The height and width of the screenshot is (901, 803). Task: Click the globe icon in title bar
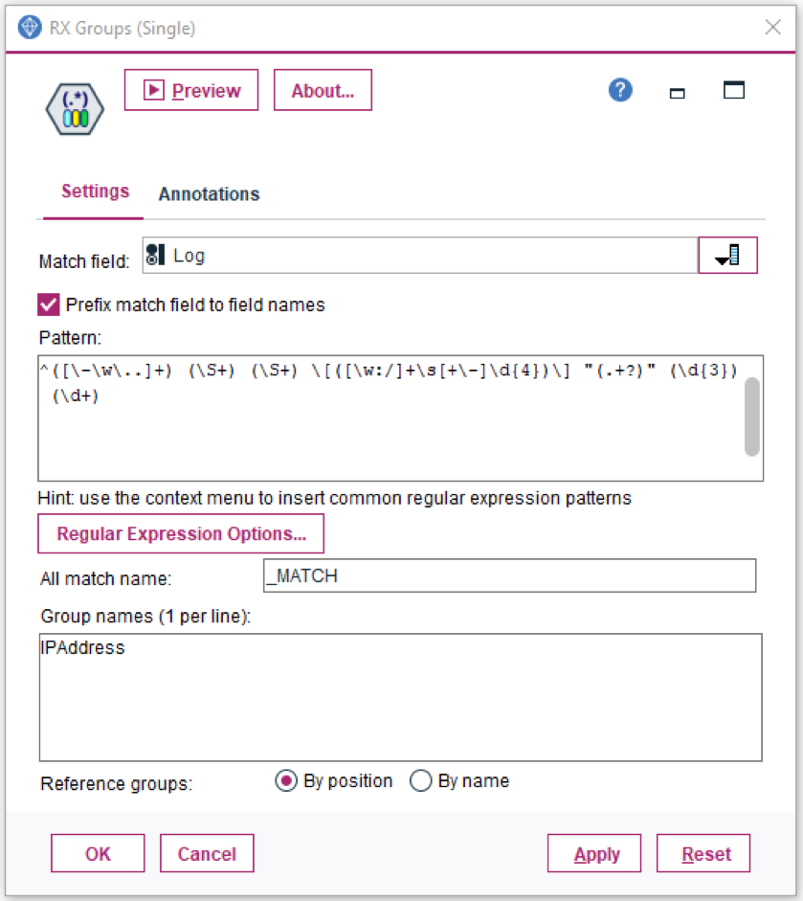(x=30, y=27)
